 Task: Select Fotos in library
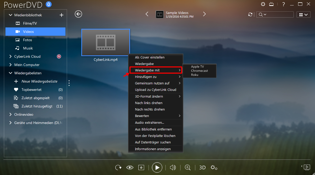[35, 40]
